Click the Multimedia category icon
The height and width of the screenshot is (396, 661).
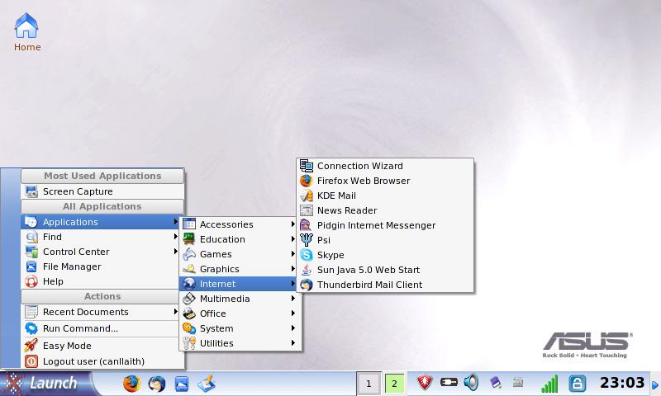pos(189,299)
